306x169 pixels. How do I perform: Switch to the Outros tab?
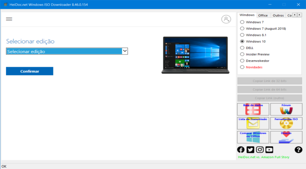(x=278, y=15)
